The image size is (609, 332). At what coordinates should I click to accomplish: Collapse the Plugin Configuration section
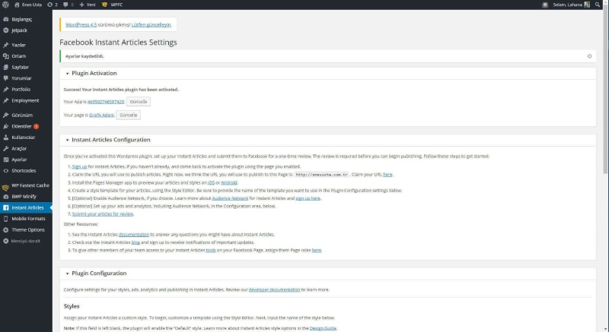(67, 274)
